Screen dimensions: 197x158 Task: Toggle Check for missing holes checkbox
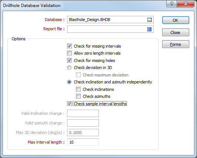coord(69,61)
